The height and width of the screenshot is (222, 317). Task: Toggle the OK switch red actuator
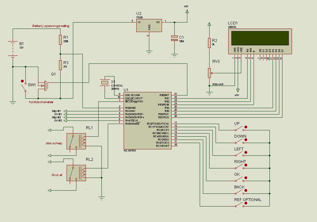click(x=246, y=178)
